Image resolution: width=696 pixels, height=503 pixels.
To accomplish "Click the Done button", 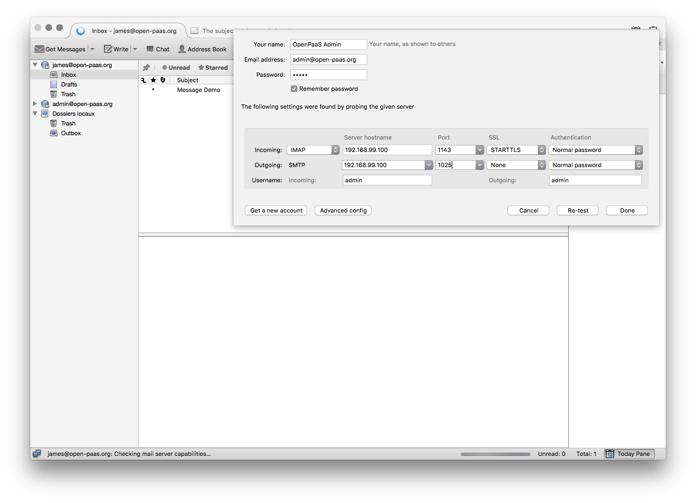I will [627, 210].
